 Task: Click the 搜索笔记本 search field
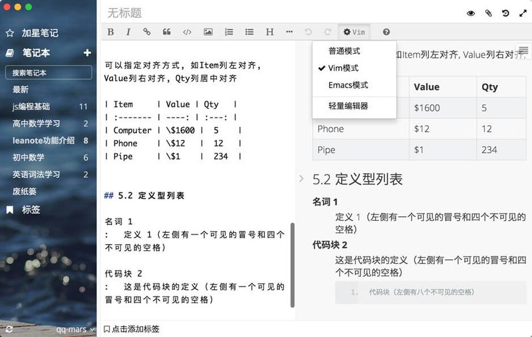[49, 72]
